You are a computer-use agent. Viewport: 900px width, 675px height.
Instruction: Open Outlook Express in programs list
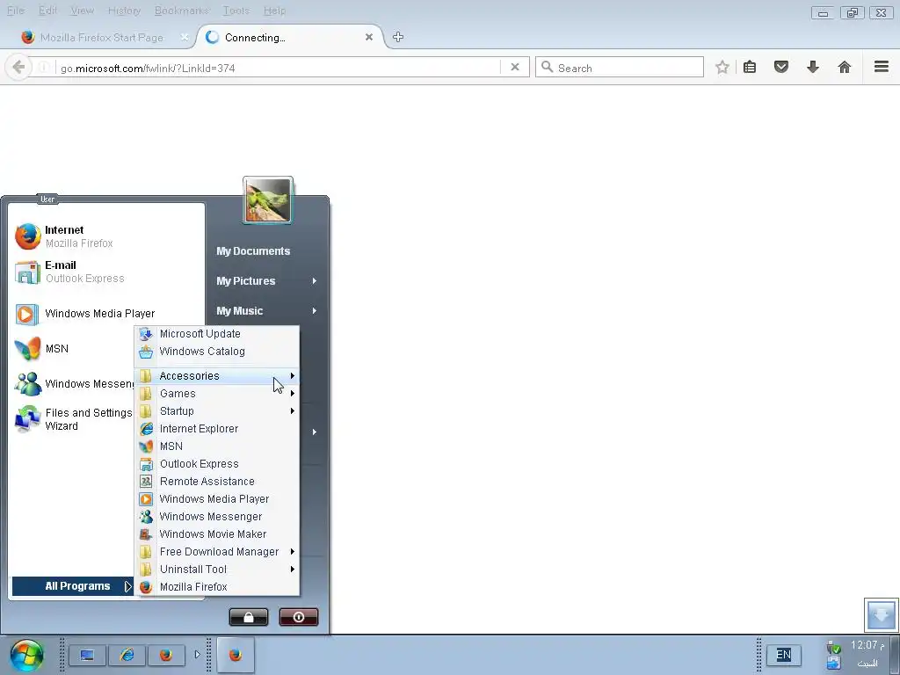217,464
